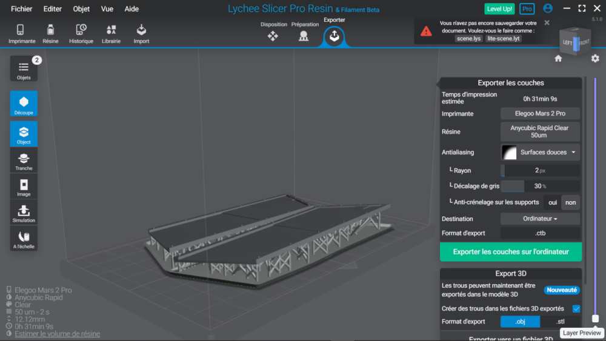The image size is (606, 341).
Task: Click the Exporter les couches panel header
Action: [510, 83]
